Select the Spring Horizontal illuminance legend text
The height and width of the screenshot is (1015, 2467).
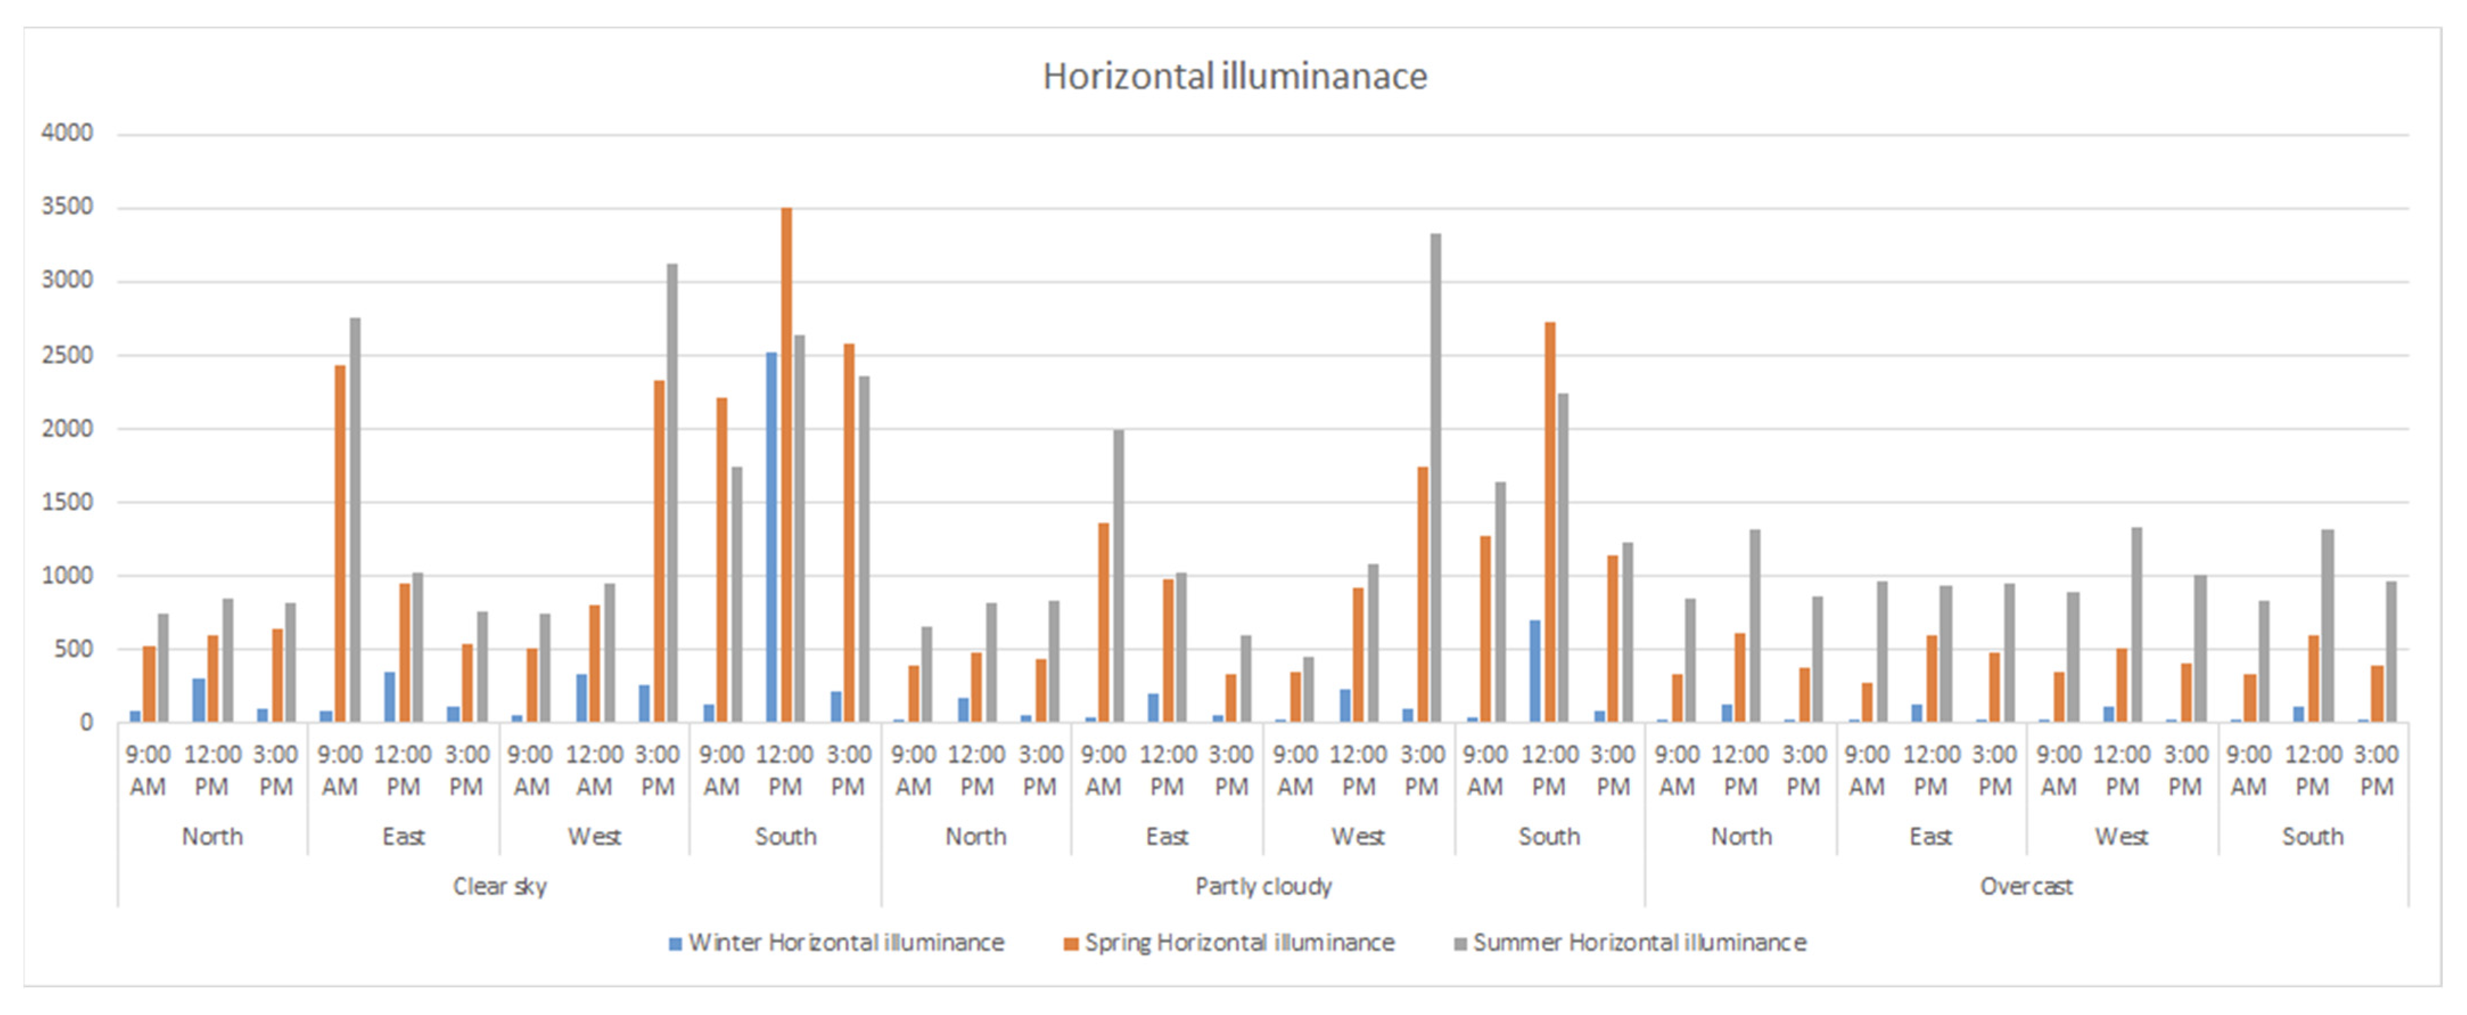[x=1239, y=943]
